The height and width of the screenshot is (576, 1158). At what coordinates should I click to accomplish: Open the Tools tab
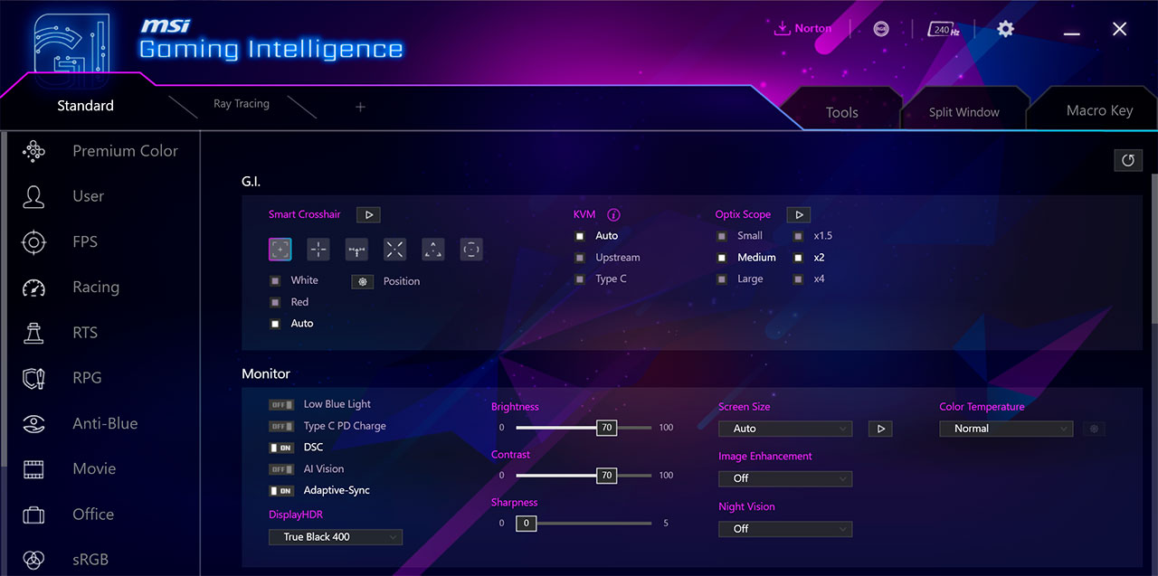842,112
